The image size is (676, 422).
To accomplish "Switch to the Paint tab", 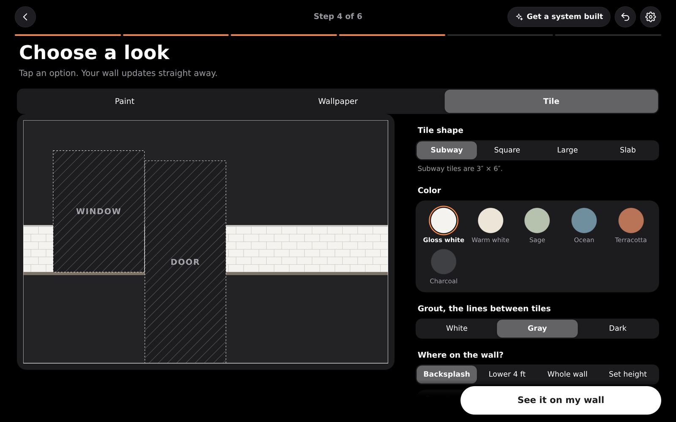I will click(125, 101).
